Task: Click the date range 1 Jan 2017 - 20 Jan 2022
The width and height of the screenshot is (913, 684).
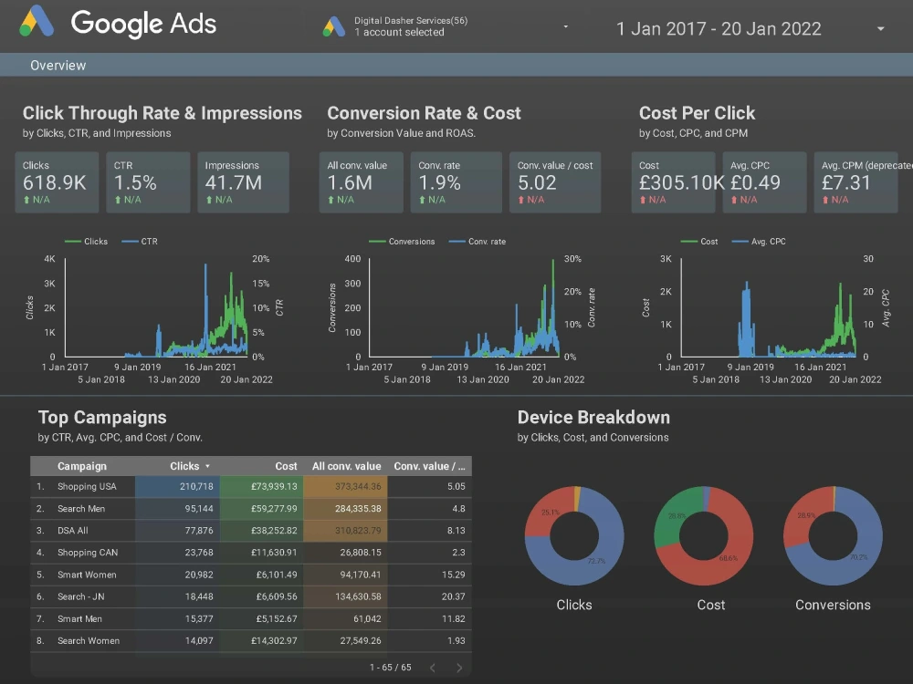Action: (x=719, y=28)
